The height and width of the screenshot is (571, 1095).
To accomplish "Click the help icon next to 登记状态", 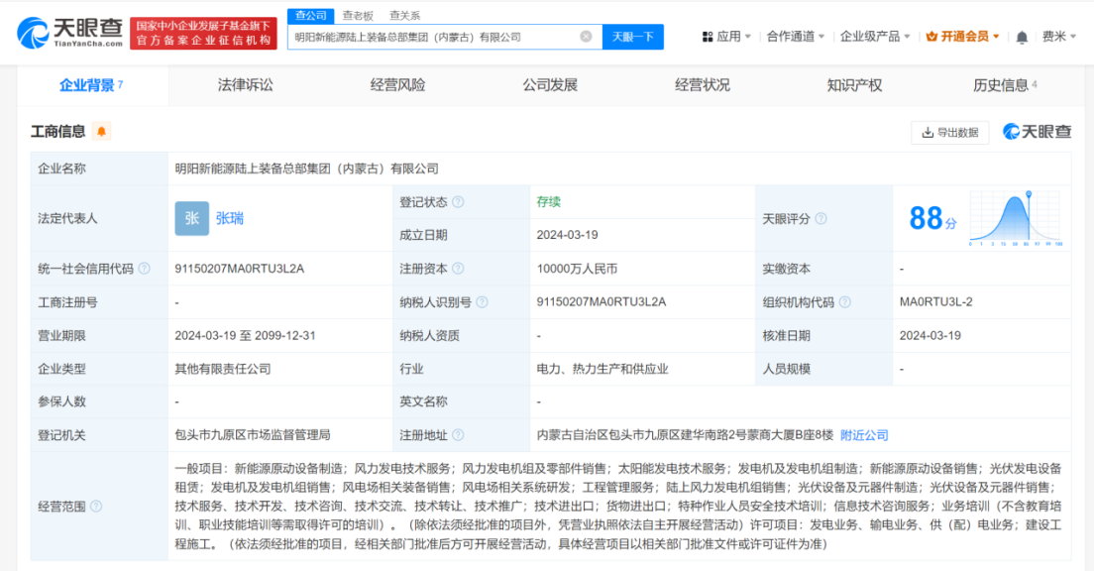I will (x=458, y=202).
